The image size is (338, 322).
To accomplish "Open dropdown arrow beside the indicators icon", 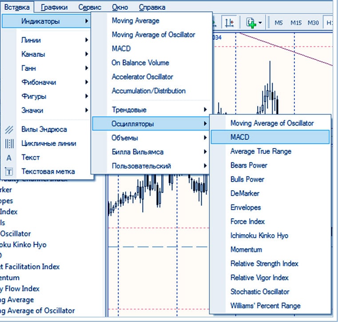I will click(x=260, y=23).
